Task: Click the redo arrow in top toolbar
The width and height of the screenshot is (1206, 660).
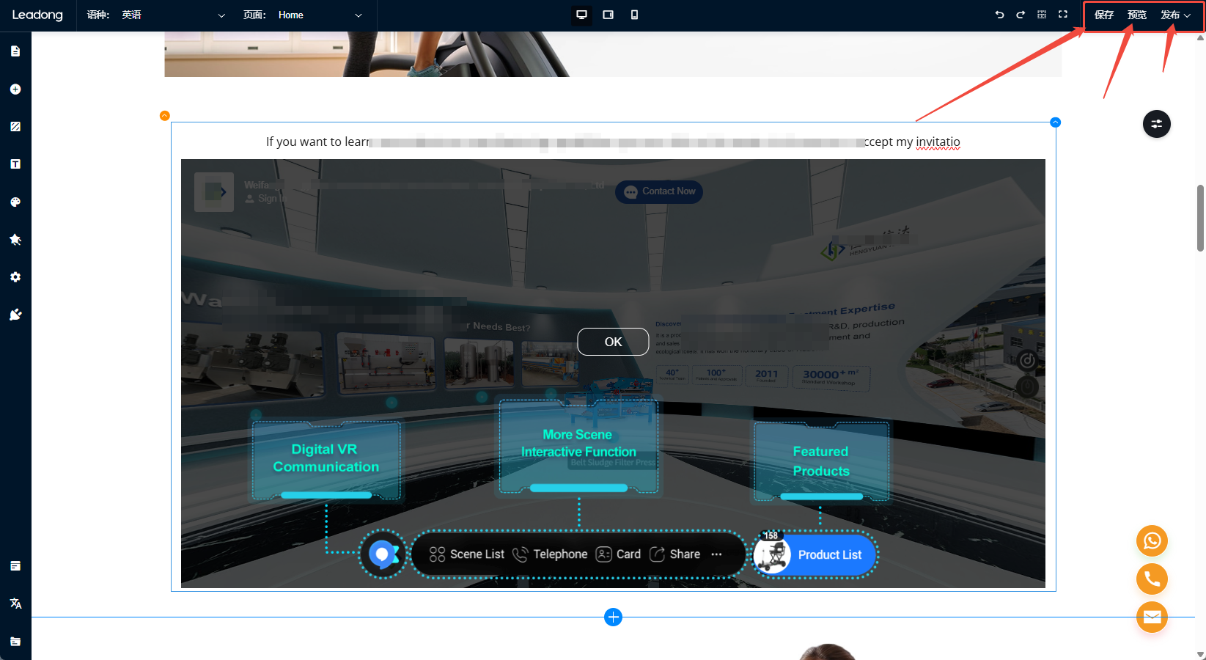Action: click(x=1020, y=15)
